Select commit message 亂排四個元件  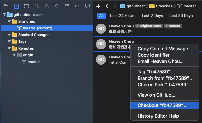[x=120, y=31]
